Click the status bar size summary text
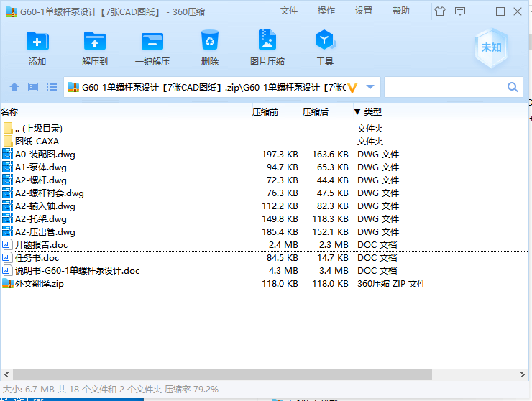Screen dimensions: 532x401 point(111,389)
